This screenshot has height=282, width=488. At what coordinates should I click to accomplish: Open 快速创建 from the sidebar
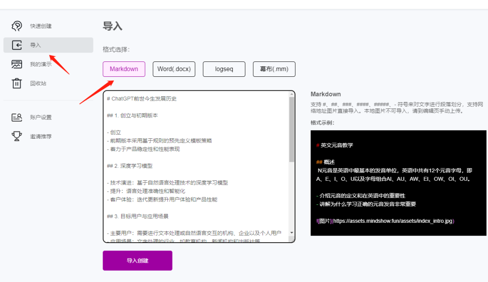(x=38, y=26)
